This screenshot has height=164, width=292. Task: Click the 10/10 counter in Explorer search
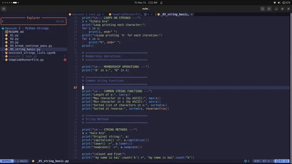coord(59,21)
